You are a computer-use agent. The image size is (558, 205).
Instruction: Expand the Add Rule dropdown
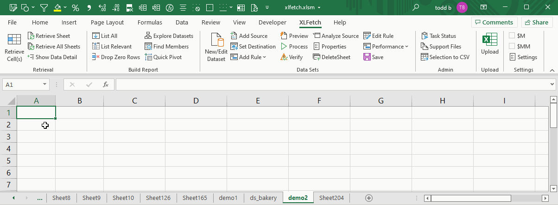point(264,57)
